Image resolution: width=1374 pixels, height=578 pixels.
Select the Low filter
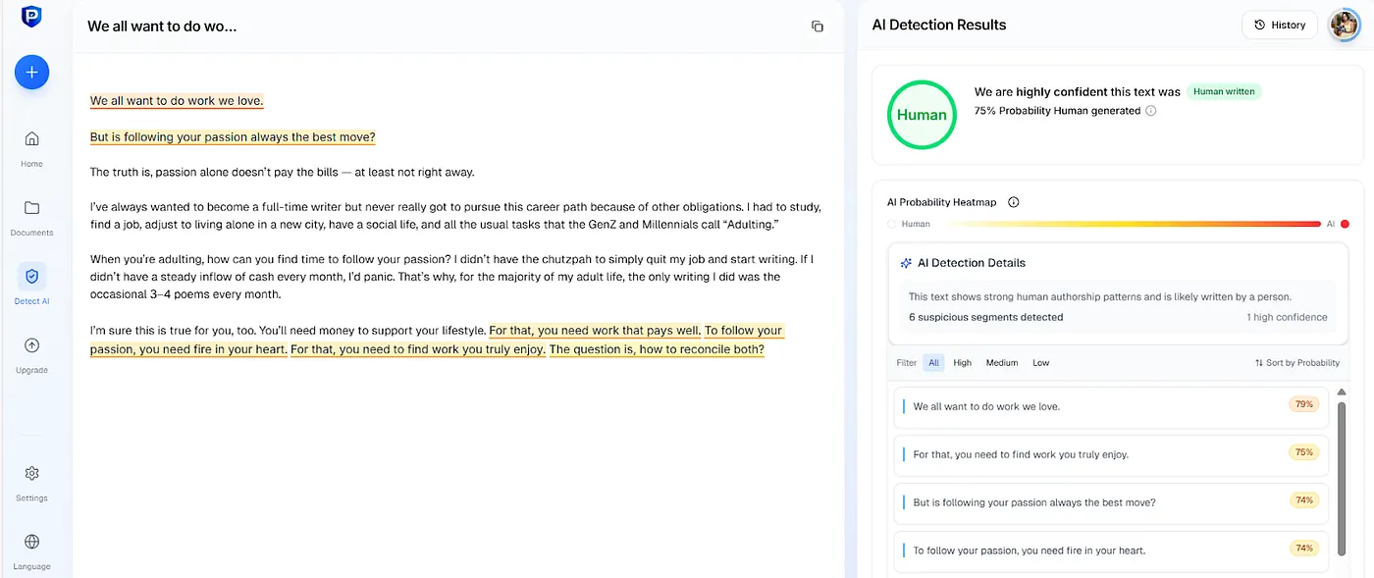coord(1040,363)
